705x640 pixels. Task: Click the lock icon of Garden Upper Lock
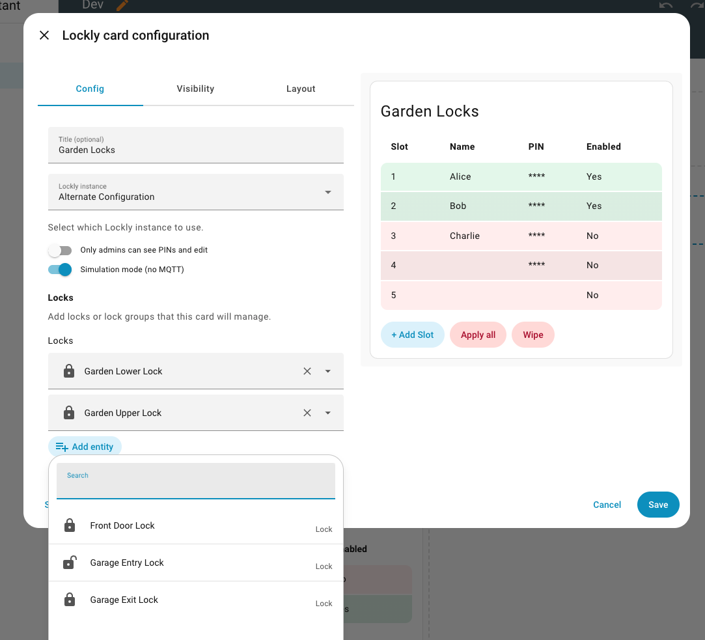click(x=69, y=412)
